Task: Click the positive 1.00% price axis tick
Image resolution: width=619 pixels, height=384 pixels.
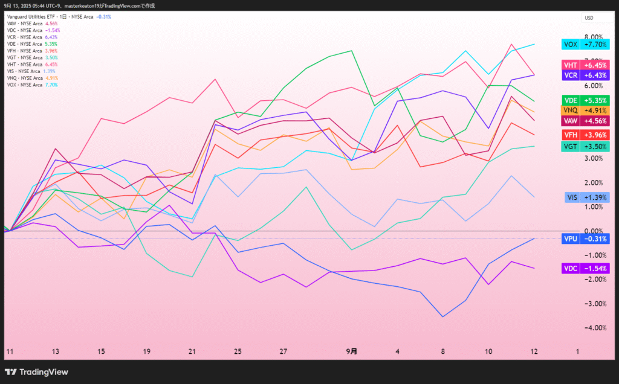Action: coord(594,207)
